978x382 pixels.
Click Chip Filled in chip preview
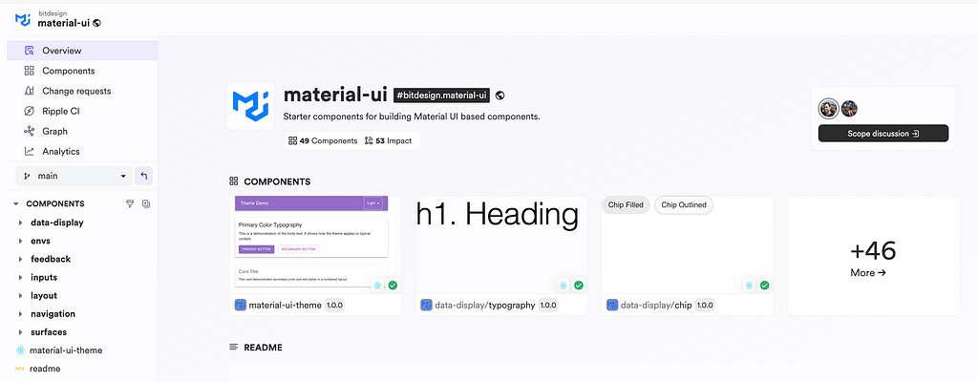tap(626, 204)
